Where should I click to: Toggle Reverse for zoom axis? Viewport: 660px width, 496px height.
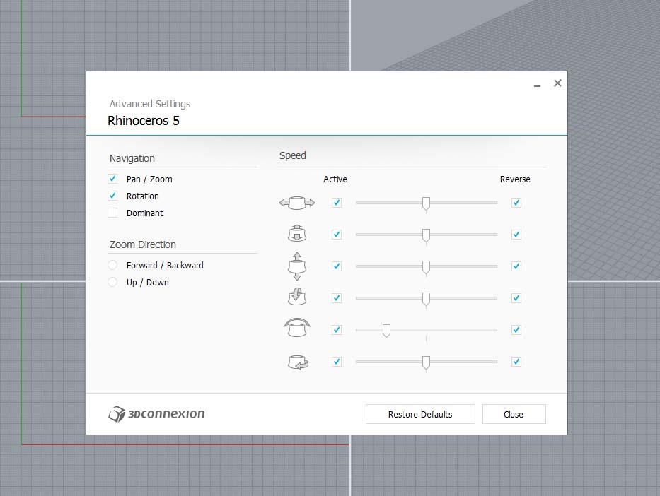[516, 235]
